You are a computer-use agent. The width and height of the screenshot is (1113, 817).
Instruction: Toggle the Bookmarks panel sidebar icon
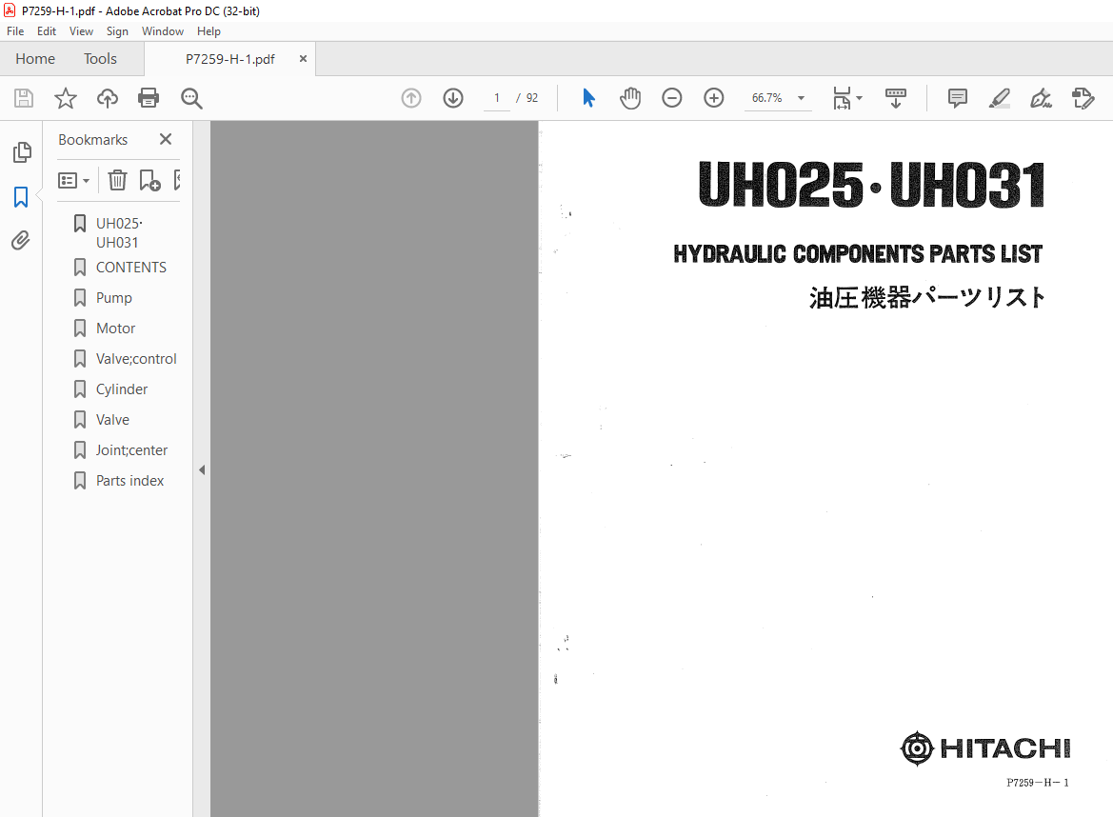[x=21, y=196]
